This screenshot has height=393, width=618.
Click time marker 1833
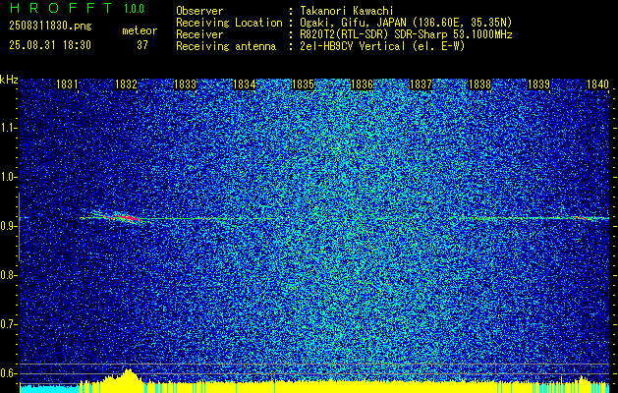coord(185,84)
